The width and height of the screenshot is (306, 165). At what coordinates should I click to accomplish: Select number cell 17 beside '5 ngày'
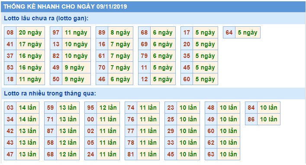(x=187, y=32)
